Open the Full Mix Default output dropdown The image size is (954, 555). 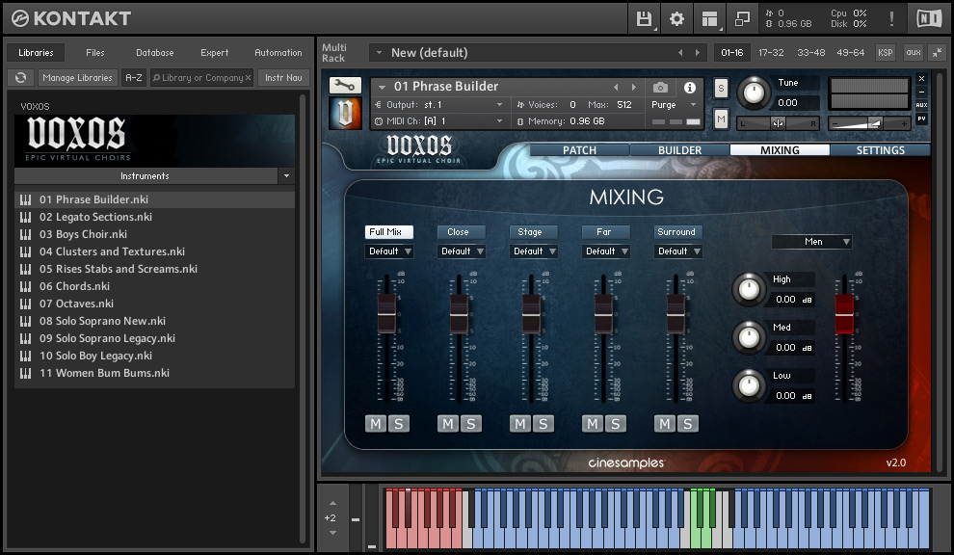[389, 251]
